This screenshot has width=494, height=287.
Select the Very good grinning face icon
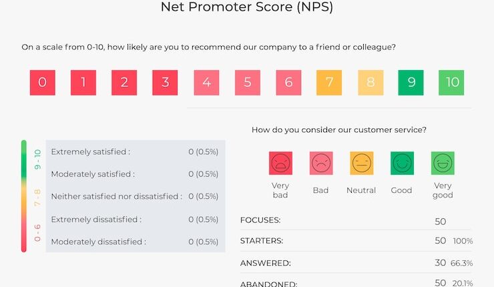(443, 163)
